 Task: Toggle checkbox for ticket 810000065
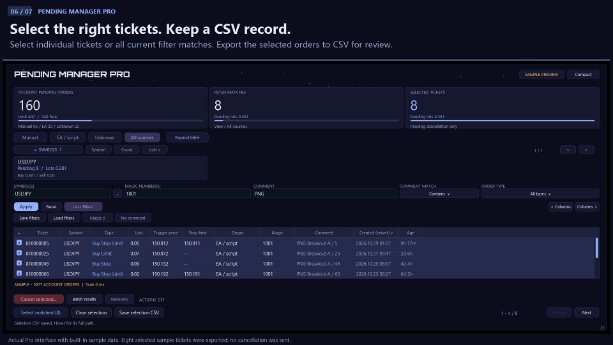[x=19, y=273]
